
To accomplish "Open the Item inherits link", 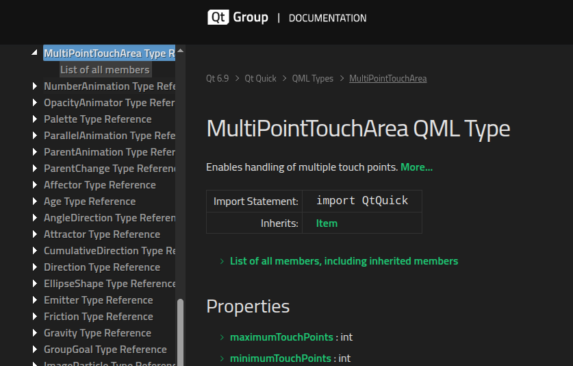I will coord(327,223).
